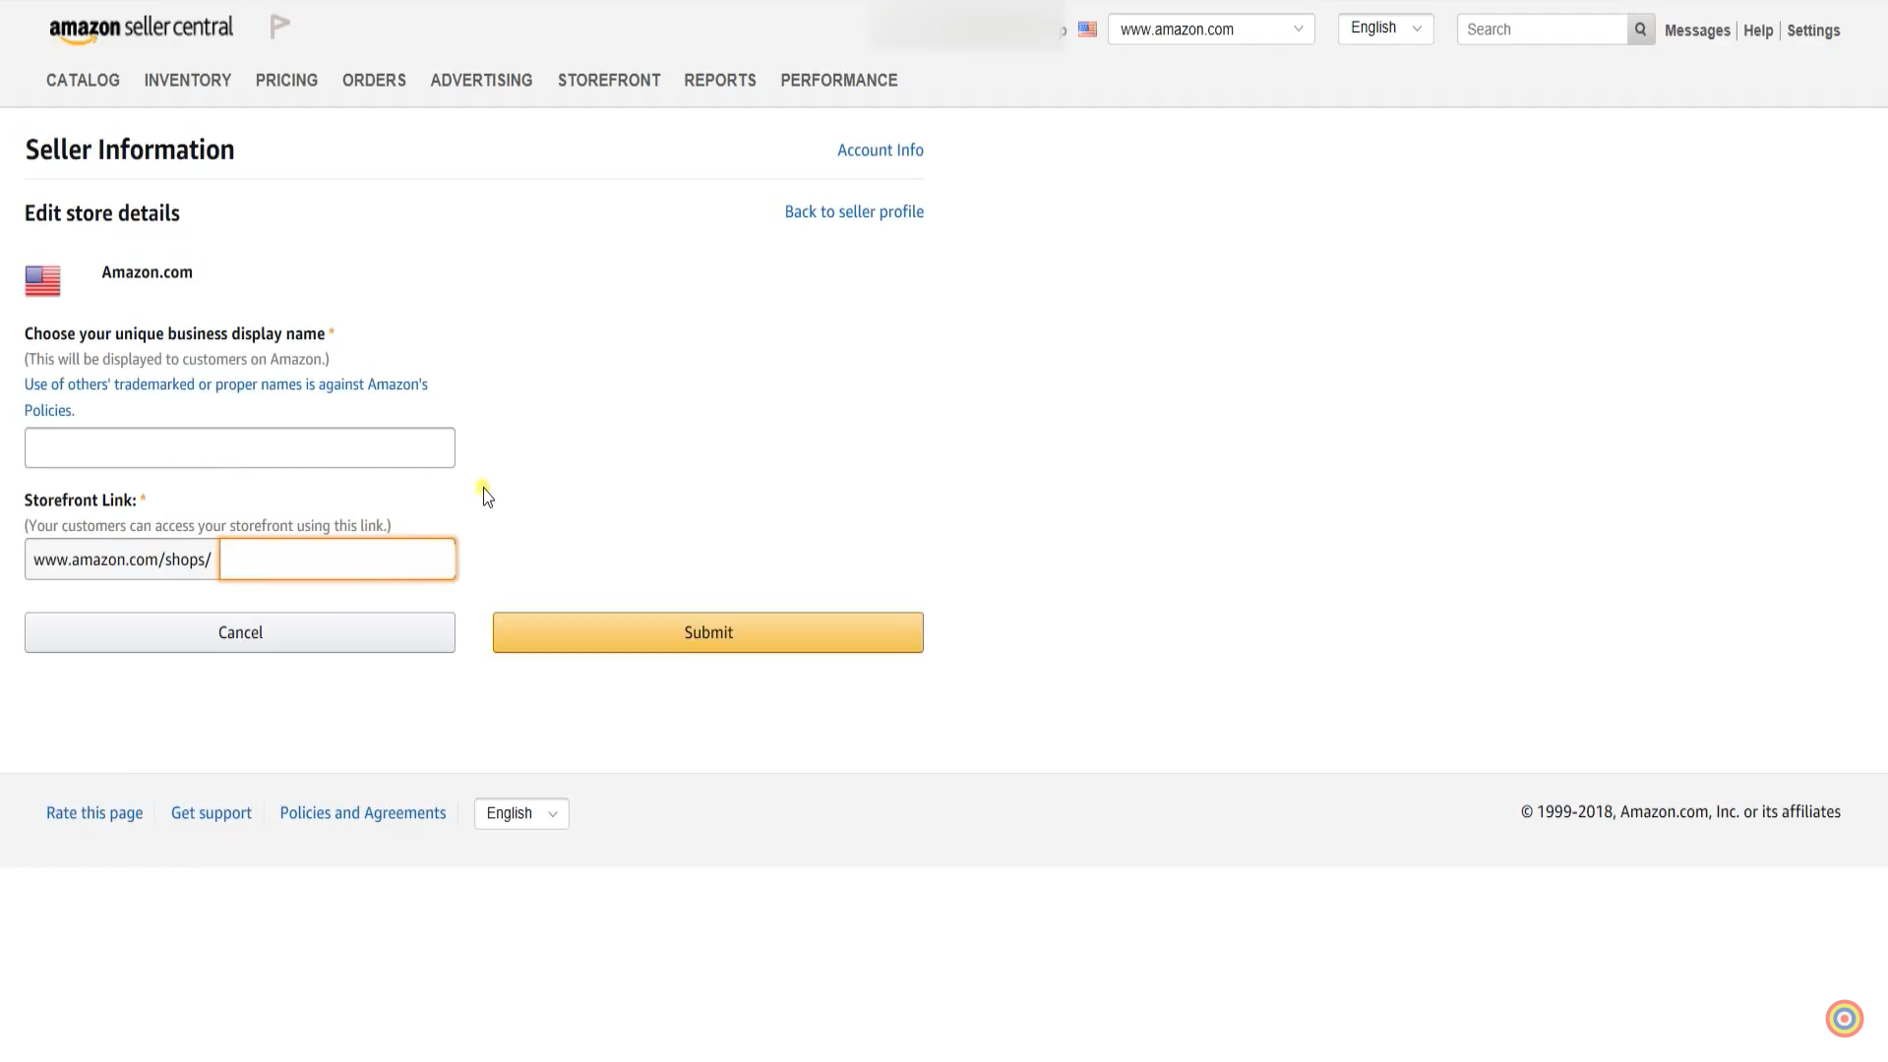This screenshot has width=1888, height=1062.
Task: Open the www.amazon.com marketplace dropdown
Action: 1211,29
